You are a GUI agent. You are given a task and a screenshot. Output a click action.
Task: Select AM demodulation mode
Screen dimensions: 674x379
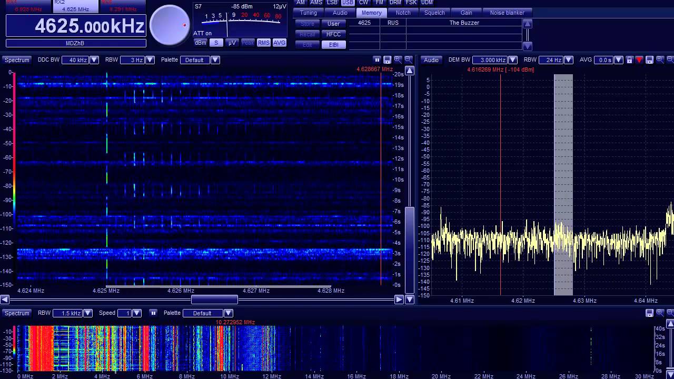301,2
